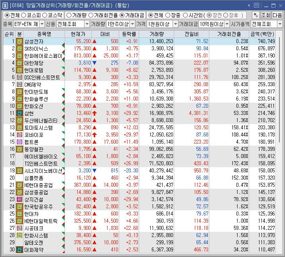Viewport: 285px width, 257px height.
Task: Open the TS인베스트먼트 stock name
Action: point(41,164)
